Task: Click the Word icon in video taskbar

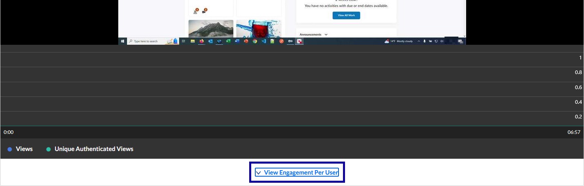Action: pyautogui.click(x=237, y=41)
